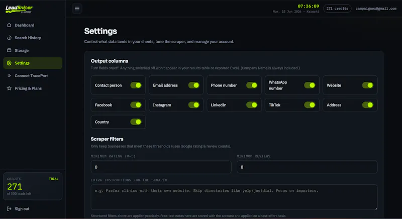Click the TRIAL label in the credits card
This screenshot has width=402, height=219.
(54, 179)
